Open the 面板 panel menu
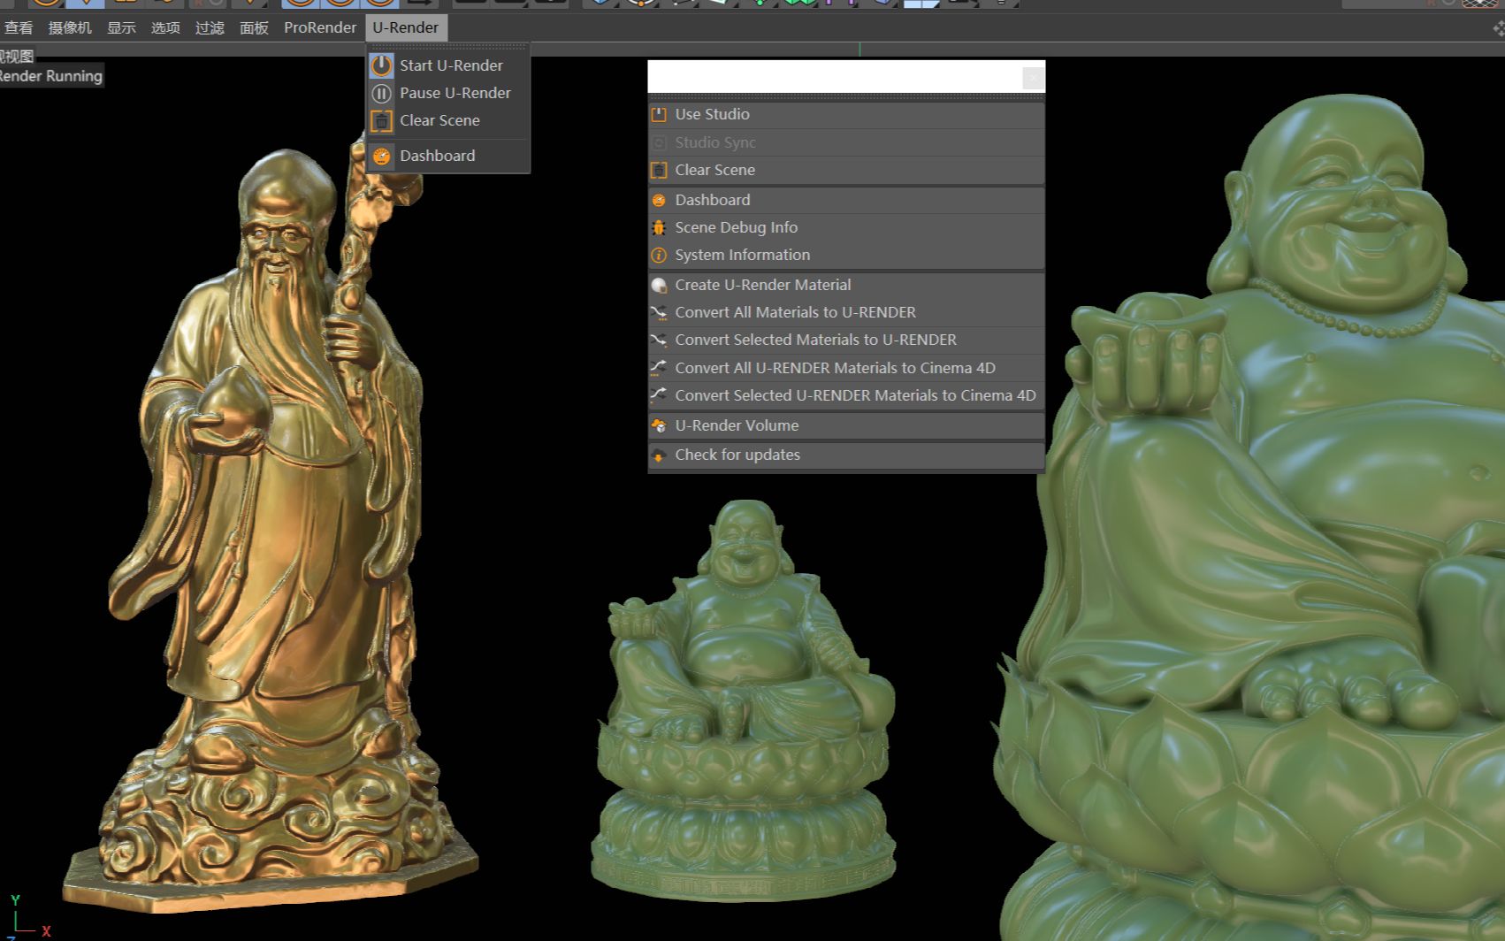Screen dimensions: 1505x941 (x=254, y=27)
